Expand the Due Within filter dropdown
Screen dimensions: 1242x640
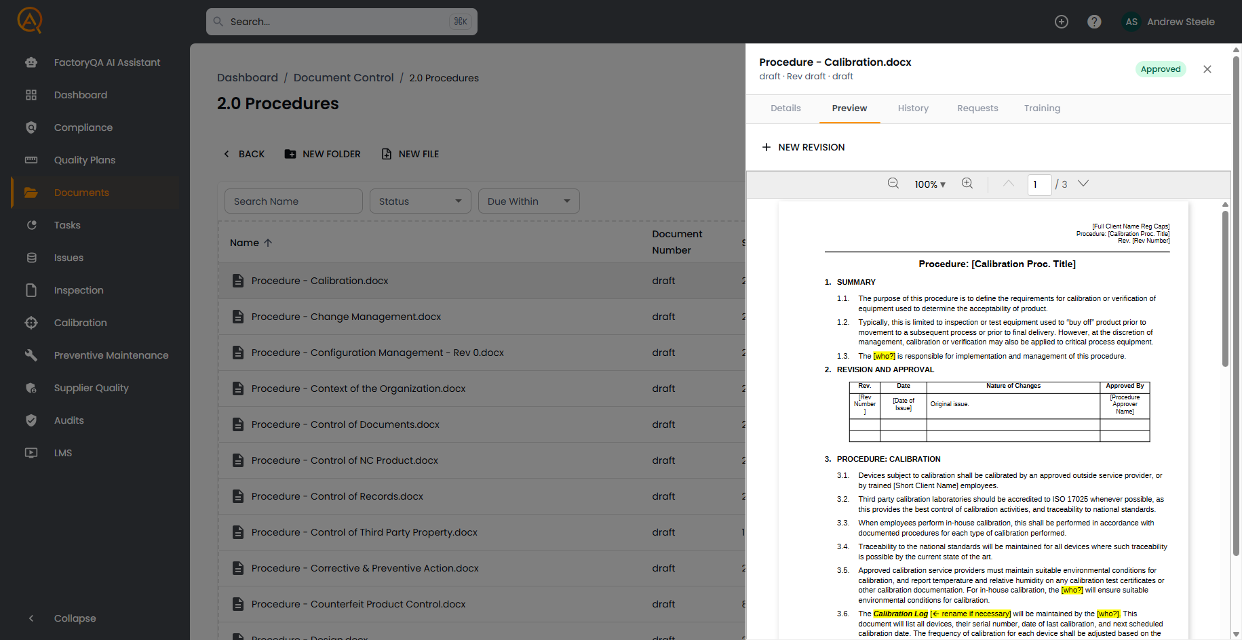528,201
